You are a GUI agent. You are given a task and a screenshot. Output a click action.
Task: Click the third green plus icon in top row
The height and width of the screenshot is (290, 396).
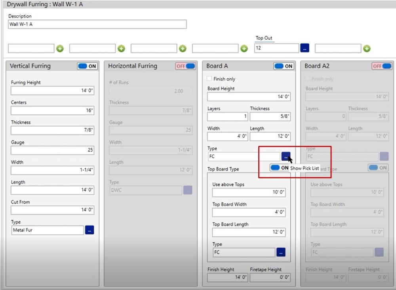pyautogui.click(x=183, y=49)
